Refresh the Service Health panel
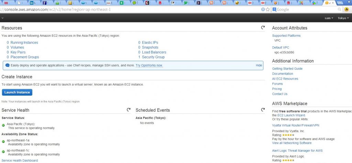The height and width of the screenshot is (163, 352). pyautogui.click(x=129, y=109)
